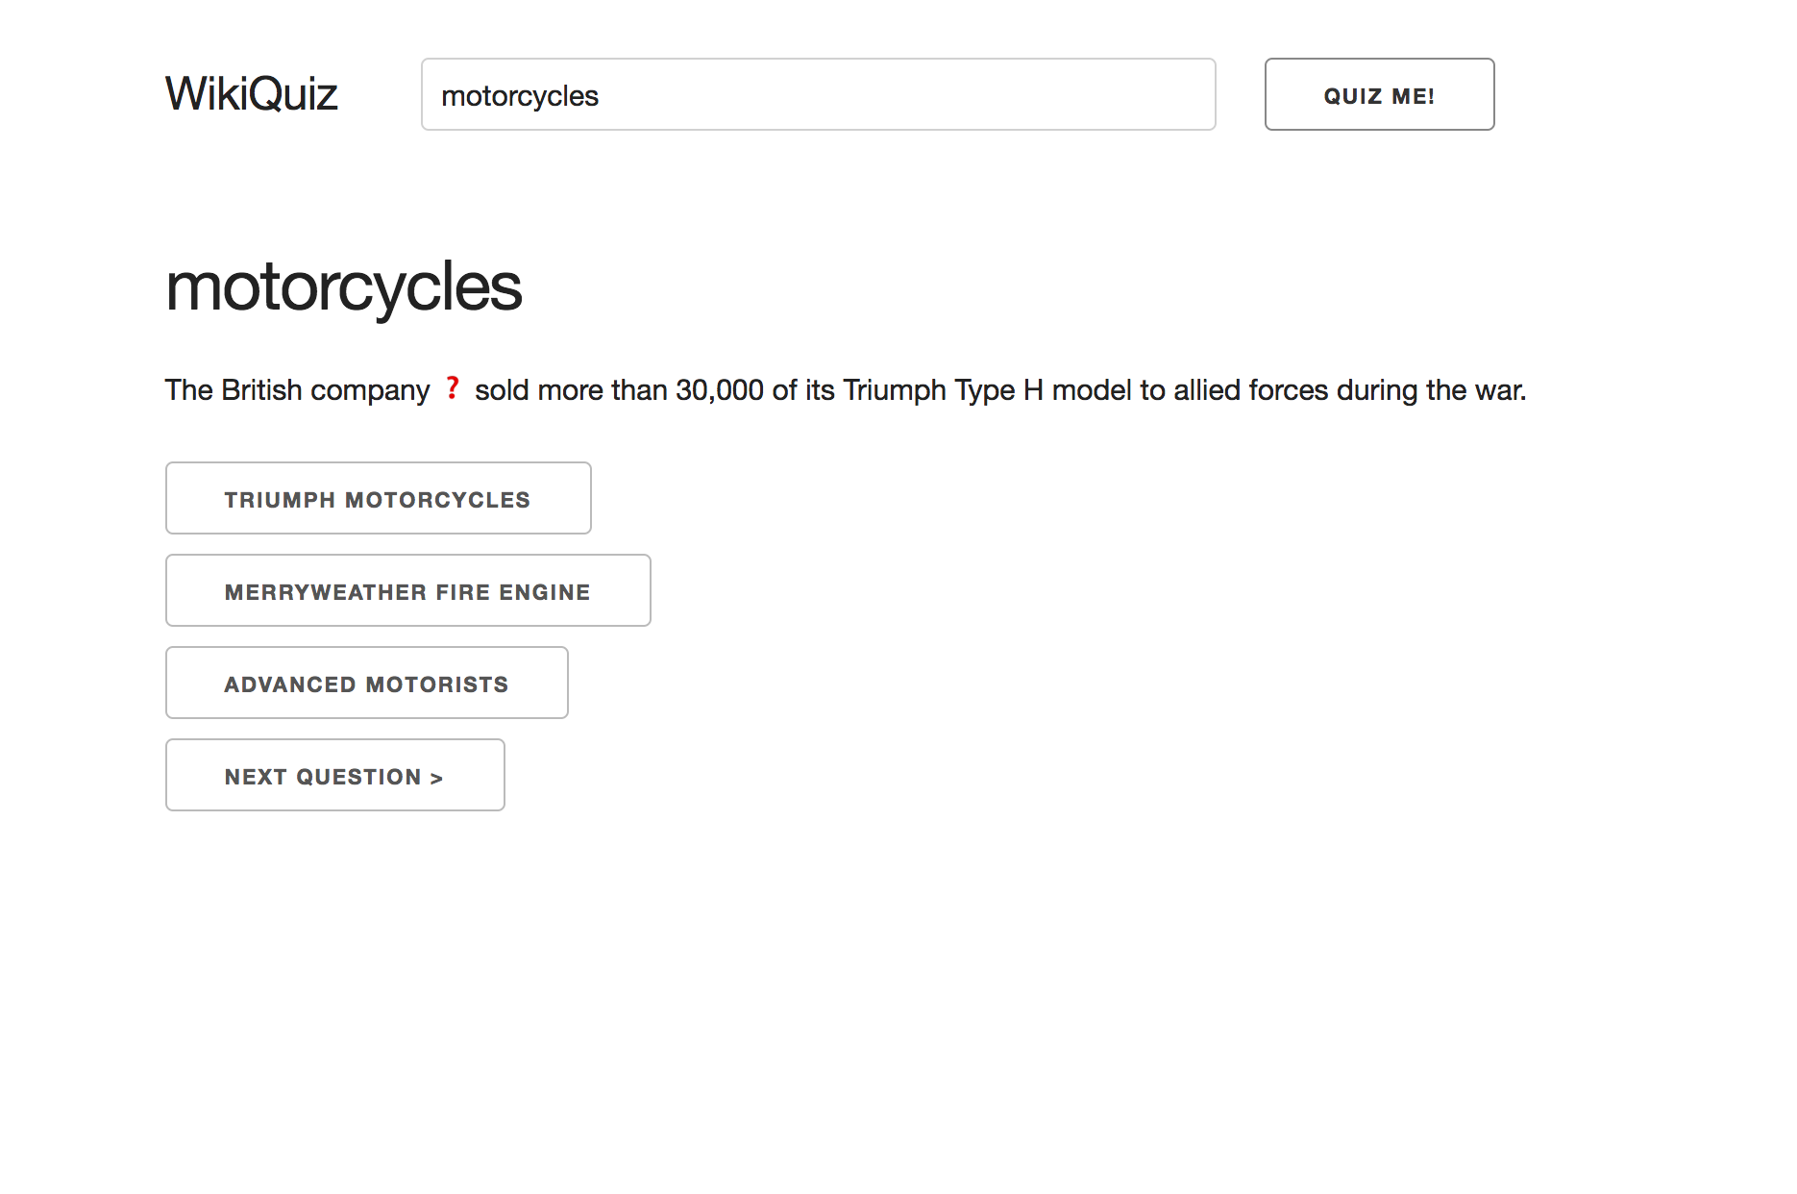Pick the Advanced Motorists answer
Screen dimensions: 1797x1194
pyautogui.click(x=366, y=683)
